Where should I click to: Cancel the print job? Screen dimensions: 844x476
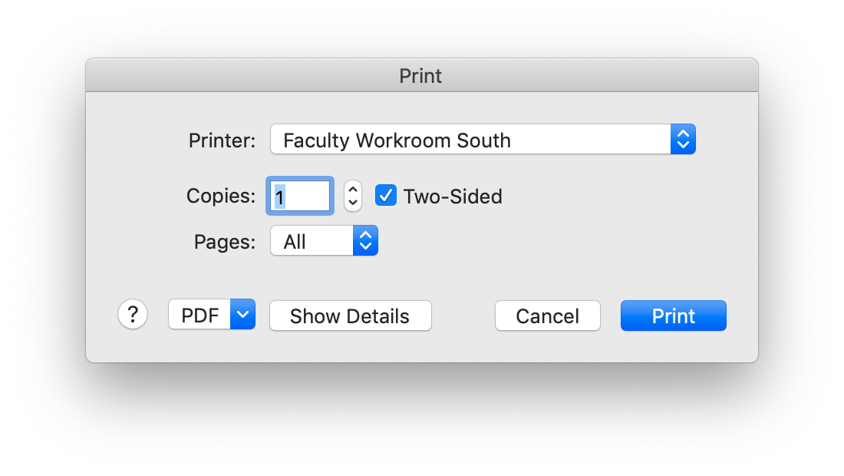(x=547, y=316)
